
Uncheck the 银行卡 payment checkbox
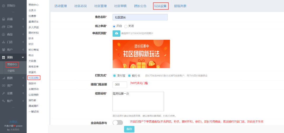(129, 76)
